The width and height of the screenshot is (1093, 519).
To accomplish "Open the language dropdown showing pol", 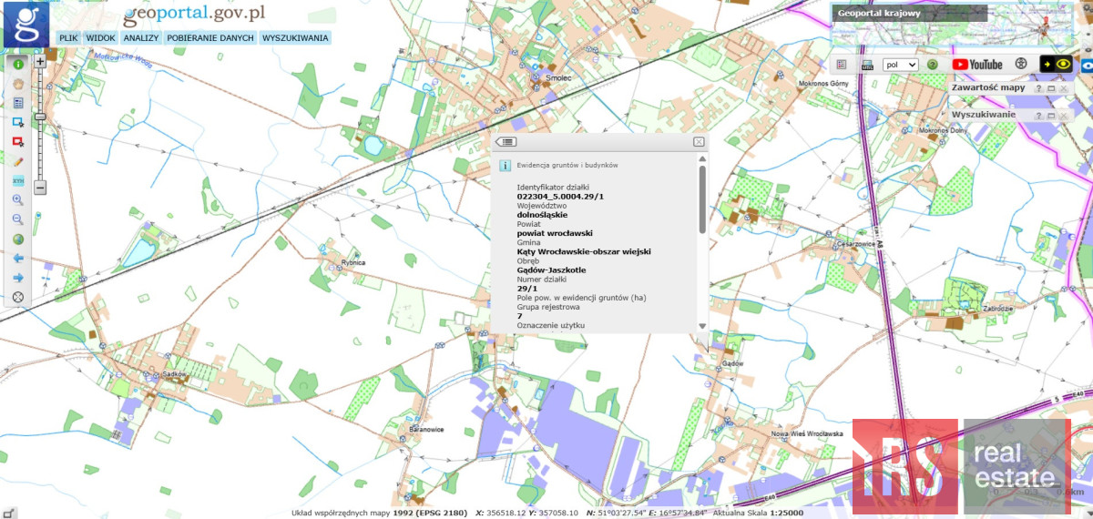I will pyautogui.click(x=900, y=65).
